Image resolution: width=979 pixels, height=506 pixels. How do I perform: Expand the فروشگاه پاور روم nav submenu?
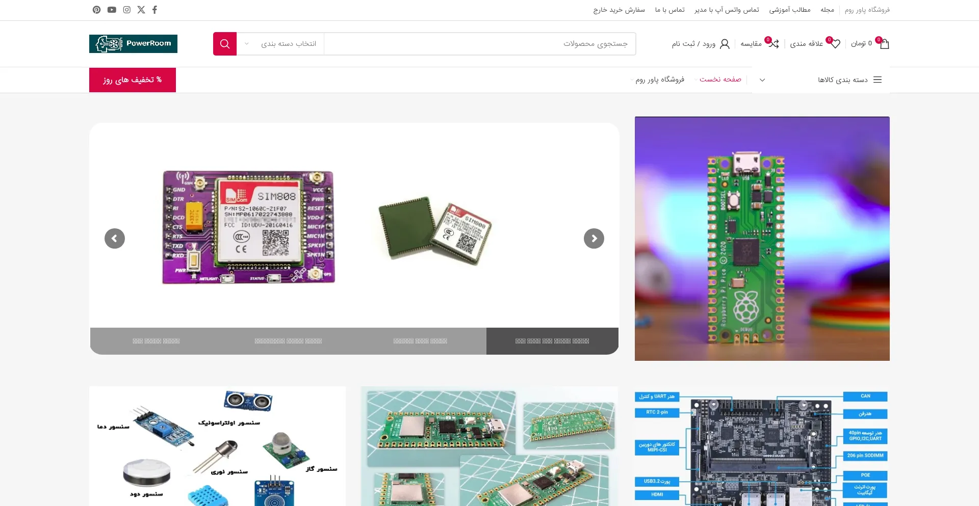point(659,79)
